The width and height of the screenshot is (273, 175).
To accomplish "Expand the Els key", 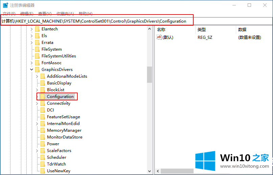I will tap(32, 36).
